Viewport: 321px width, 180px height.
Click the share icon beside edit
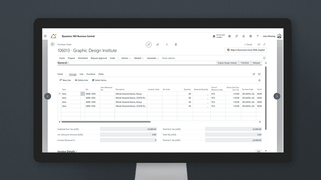tap(158, 44)
